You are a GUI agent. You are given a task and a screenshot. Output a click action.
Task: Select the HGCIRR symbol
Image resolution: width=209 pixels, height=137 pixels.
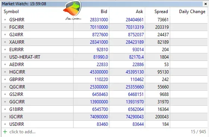click(17, 72)
